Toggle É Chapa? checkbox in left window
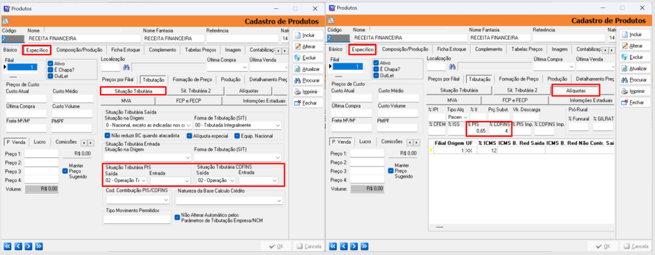 pos(51,70)
